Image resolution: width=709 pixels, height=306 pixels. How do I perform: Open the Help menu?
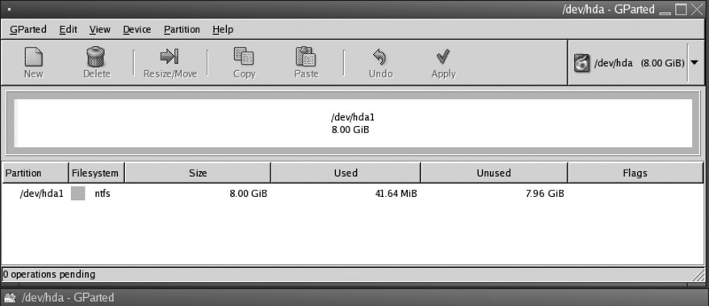[x=223, y=29]
